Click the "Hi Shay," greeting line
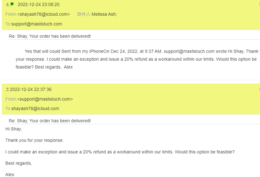 [x=14, y=129]
